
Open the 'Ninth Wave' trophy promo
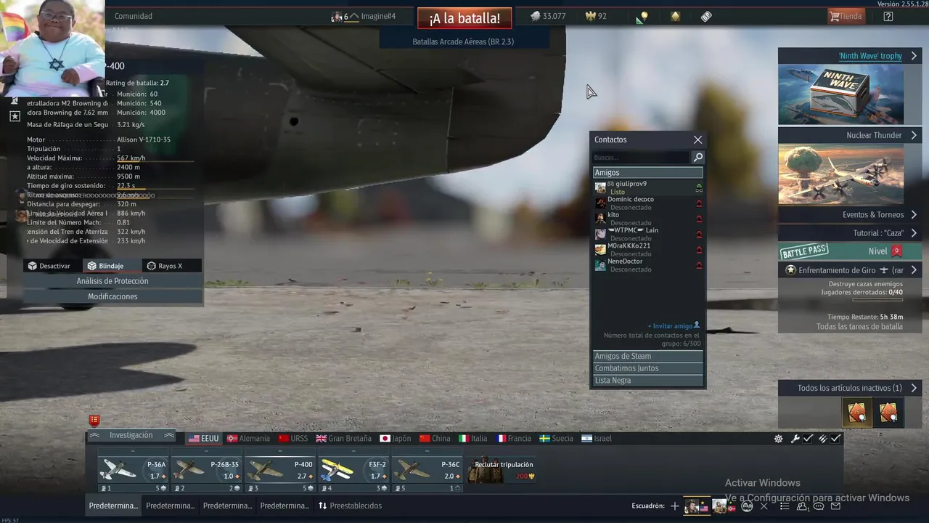click(x=850, y=56)
